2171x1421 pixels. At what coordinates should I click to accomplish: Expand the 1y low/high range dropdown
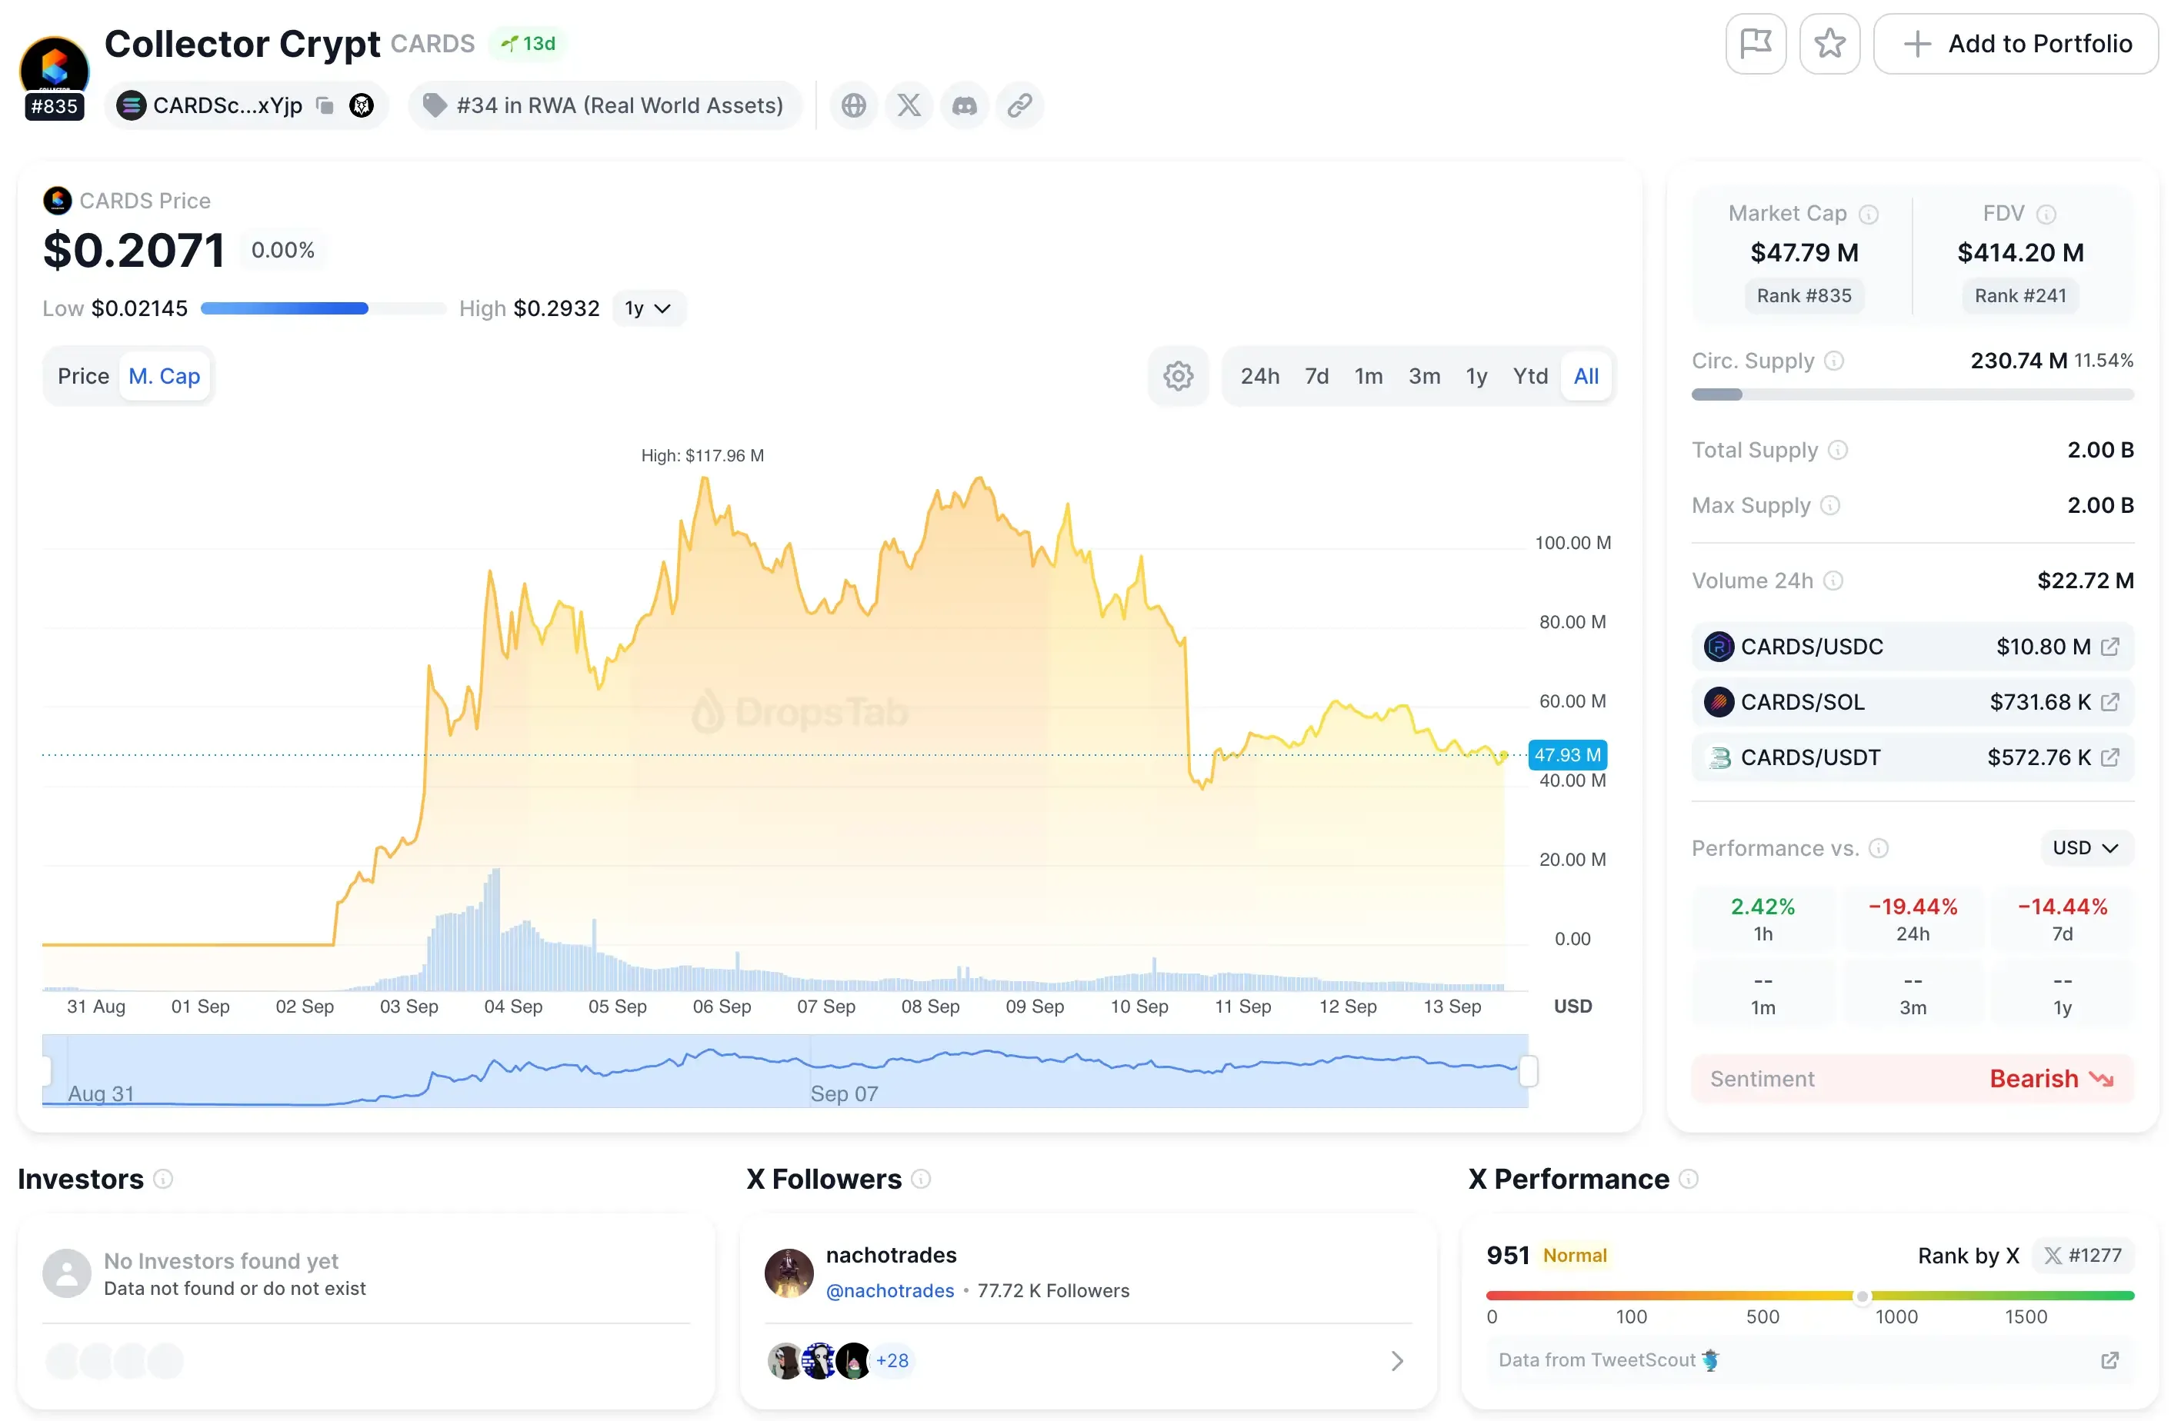tap(648, 308)
